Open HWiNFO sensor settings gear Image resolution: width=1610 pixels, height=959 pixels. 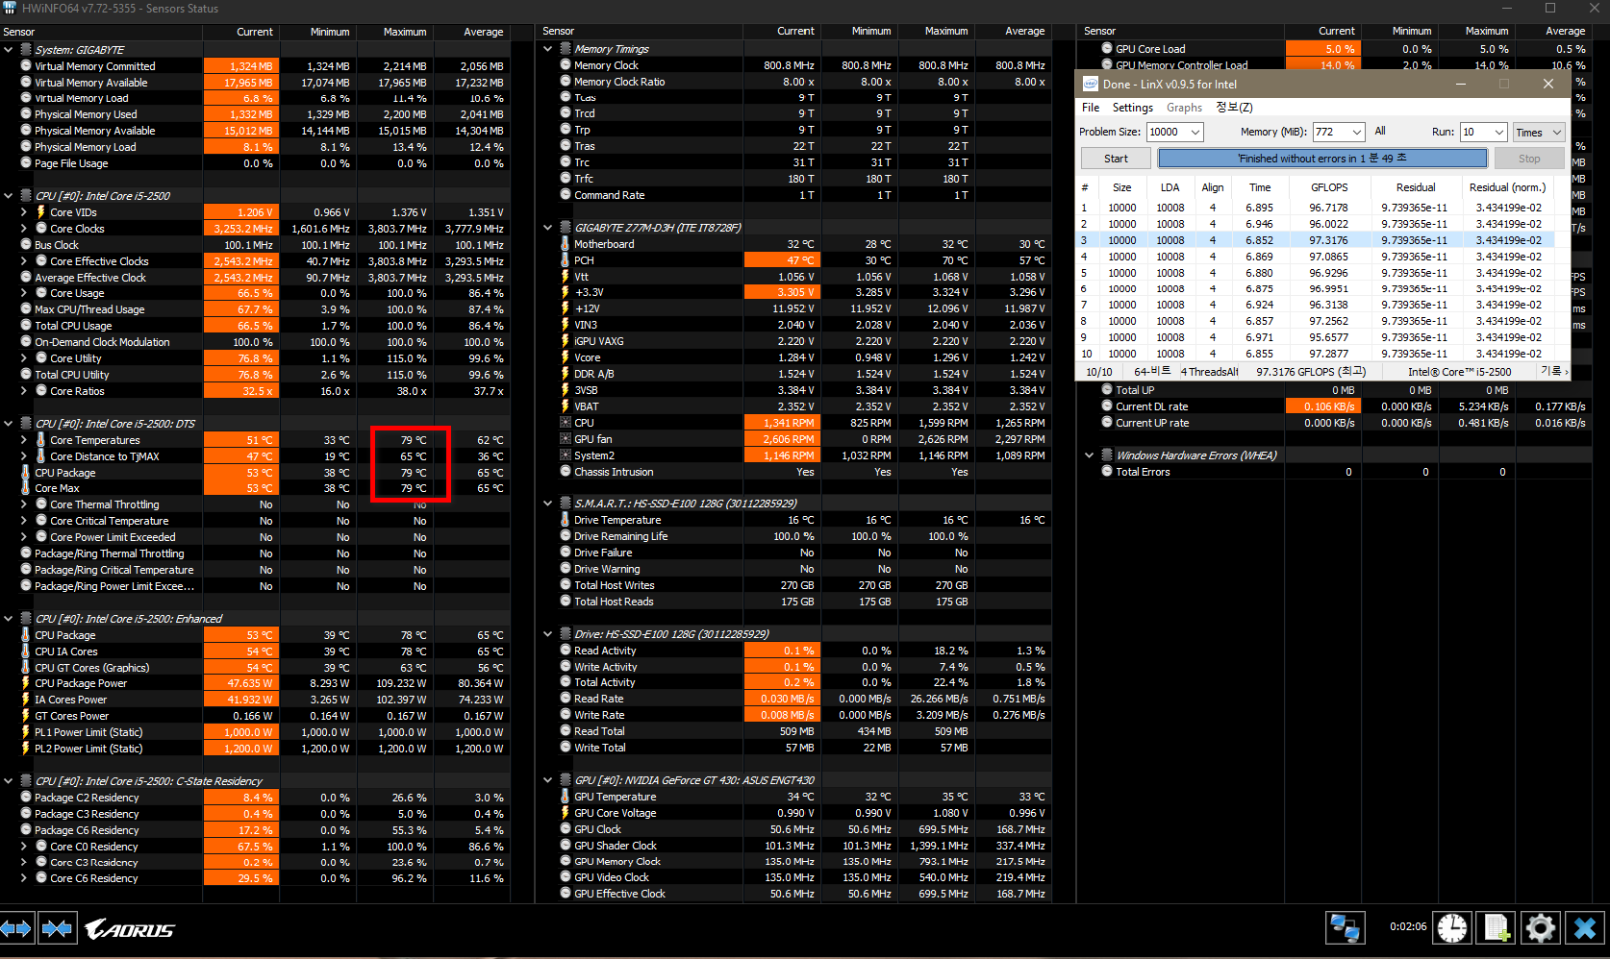[1540, 928]
